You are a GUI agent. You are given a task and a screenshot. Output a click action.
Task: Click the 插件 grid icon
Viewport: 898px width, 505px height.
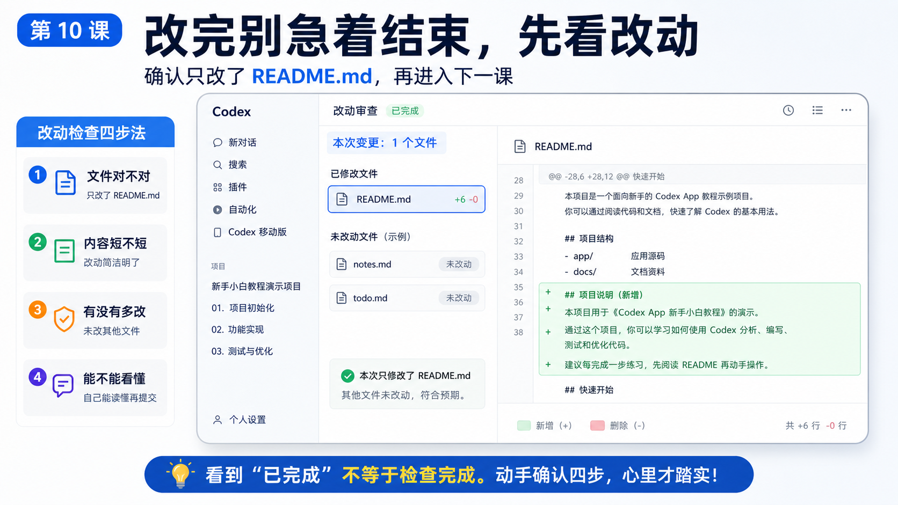218,187
